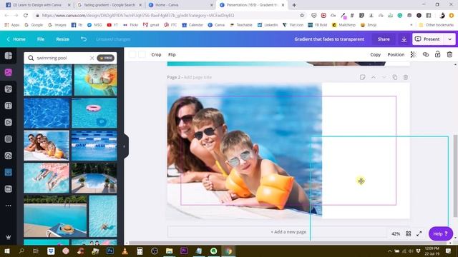
Task: Duplicate Page 2
Action: (395, 77)
